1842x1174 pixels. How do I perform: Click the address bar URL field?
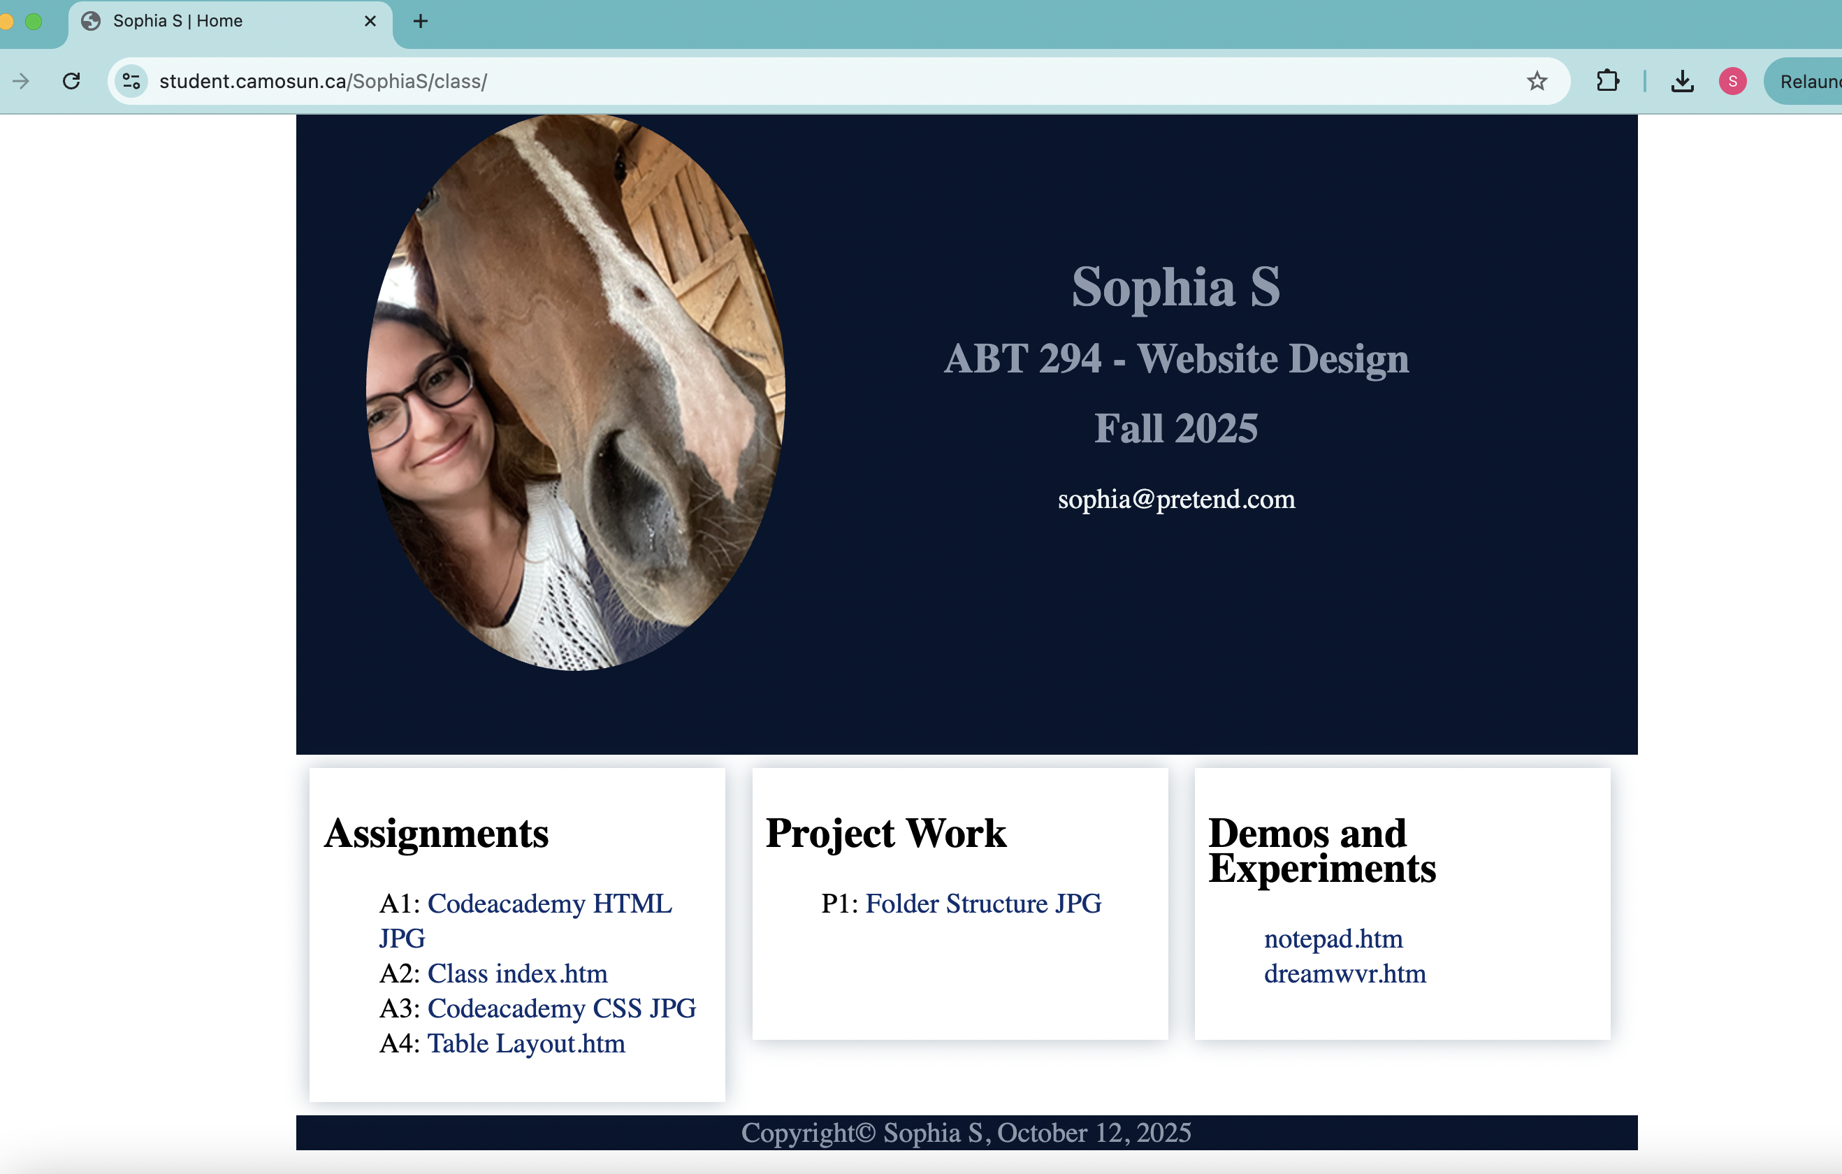(x=765, y=81)
